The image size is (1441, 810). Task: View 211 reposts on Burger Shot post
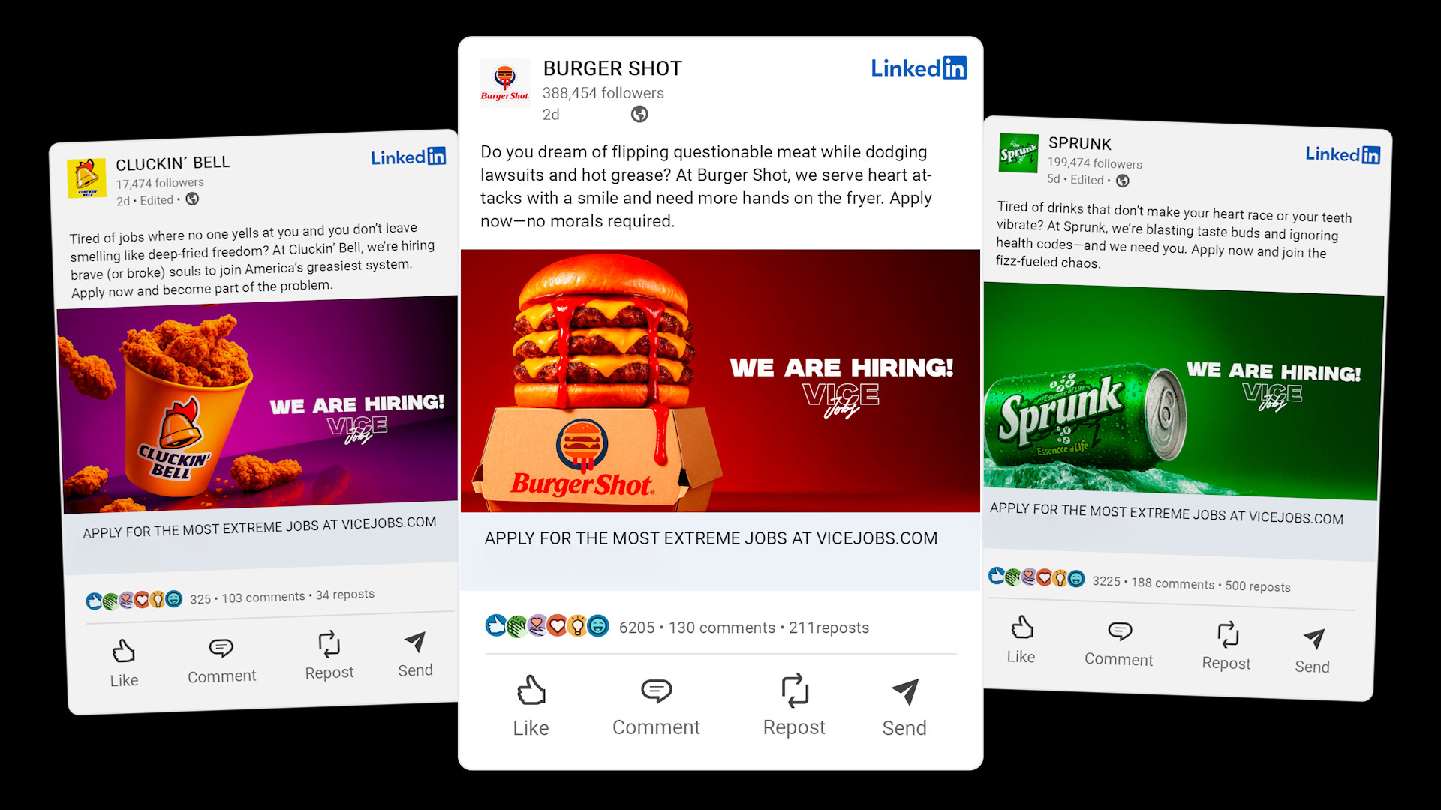(829, 628)
